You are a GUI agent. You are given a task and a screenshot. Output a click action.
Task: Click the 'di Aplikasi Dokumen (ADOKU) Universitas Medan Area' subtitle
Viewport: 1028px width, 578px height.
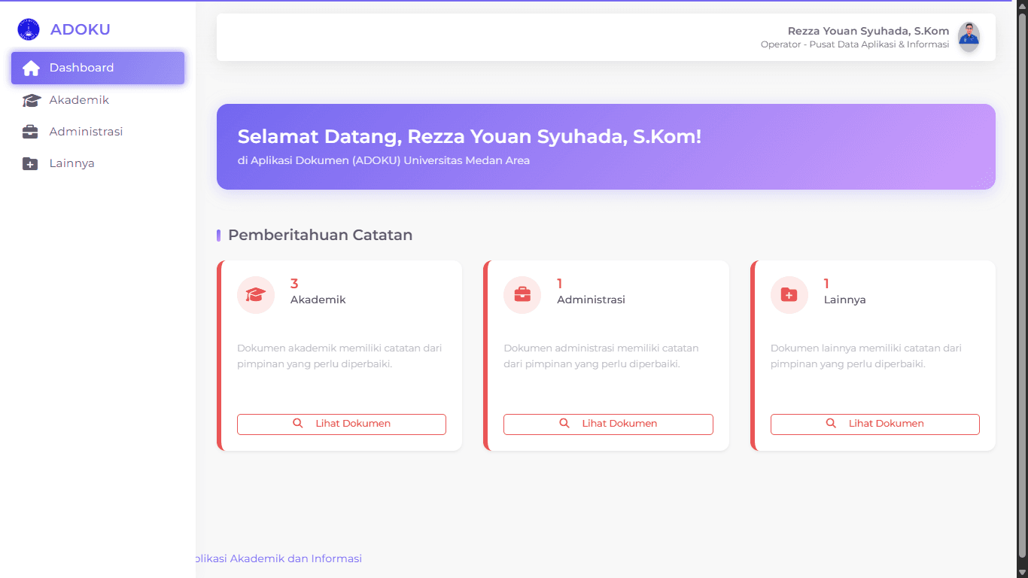[x=384, y=160]
